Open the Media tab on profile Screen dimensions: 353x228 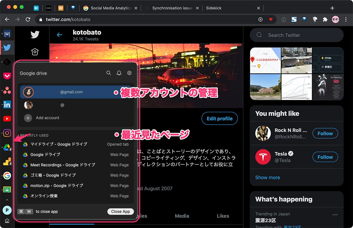(x=182, y=216)
